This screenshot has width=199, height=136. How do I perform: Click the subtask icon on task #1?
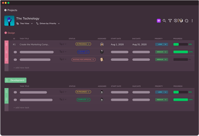(x=61, y=44)
